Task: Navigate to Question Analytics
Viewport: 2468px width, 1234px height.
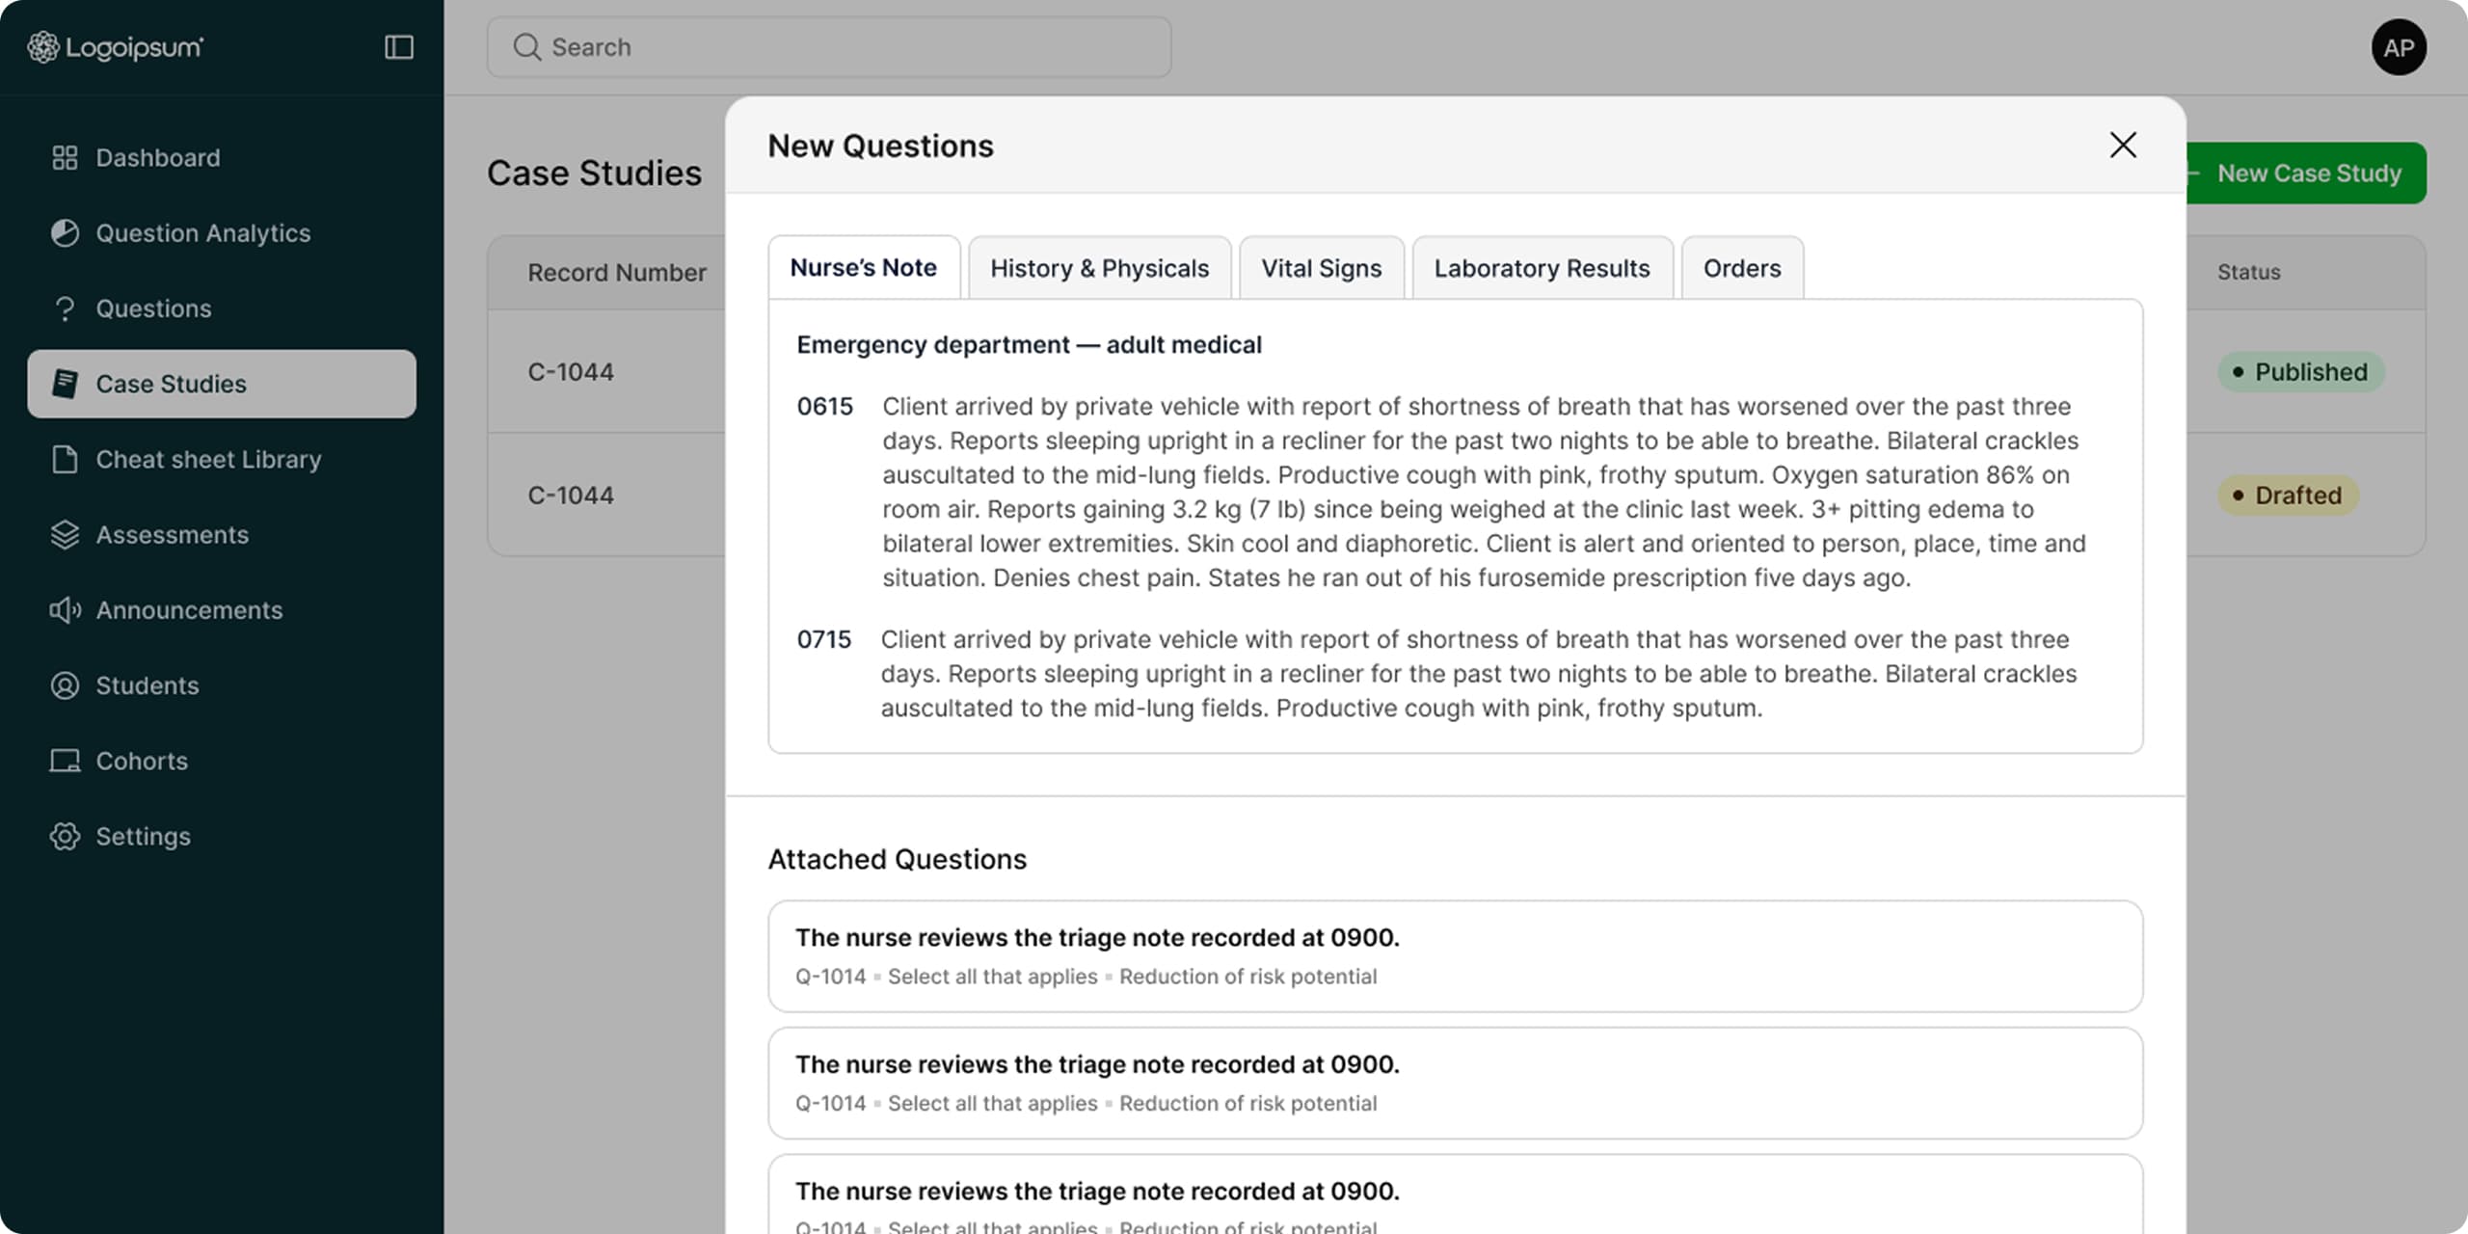Action: [222, 233]
